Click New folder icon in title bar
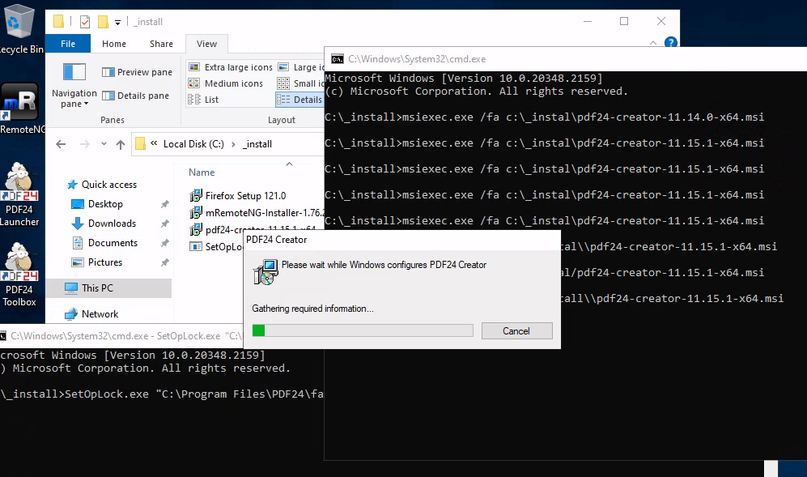Screen dimensions: 807x477 pyautogui.click(x=103, y=22)
